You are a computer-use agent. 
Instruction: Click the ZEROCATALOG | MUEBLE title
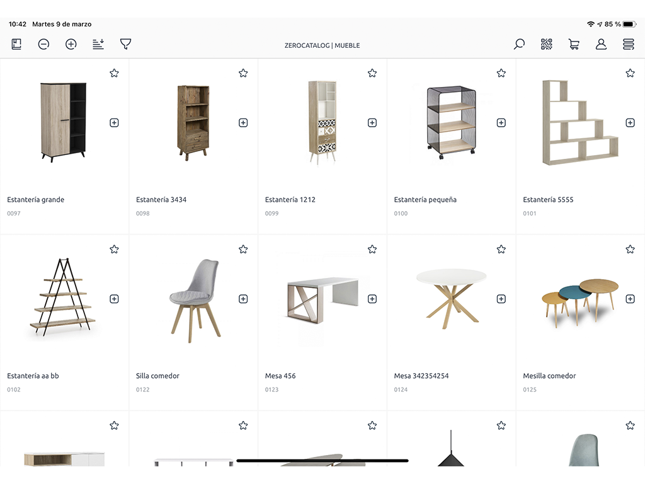tap(322, 45)
